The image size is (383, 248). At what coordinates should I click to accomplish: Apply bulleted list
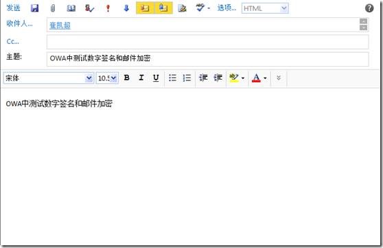click(172, 78)
